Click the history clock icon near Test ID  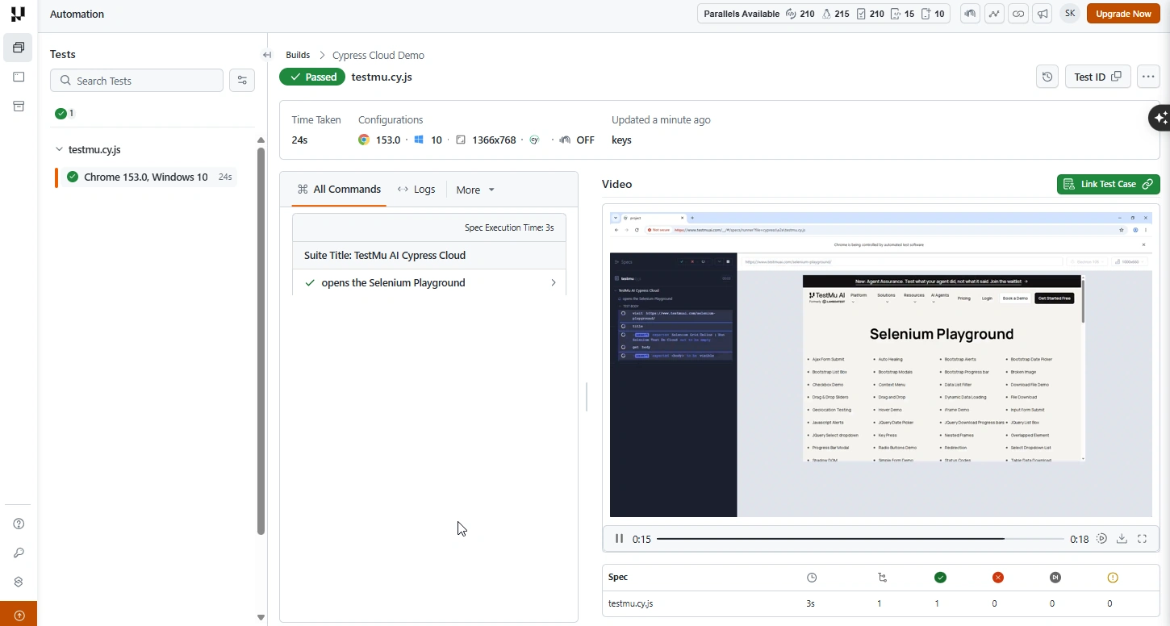[x=1047, y=77]
